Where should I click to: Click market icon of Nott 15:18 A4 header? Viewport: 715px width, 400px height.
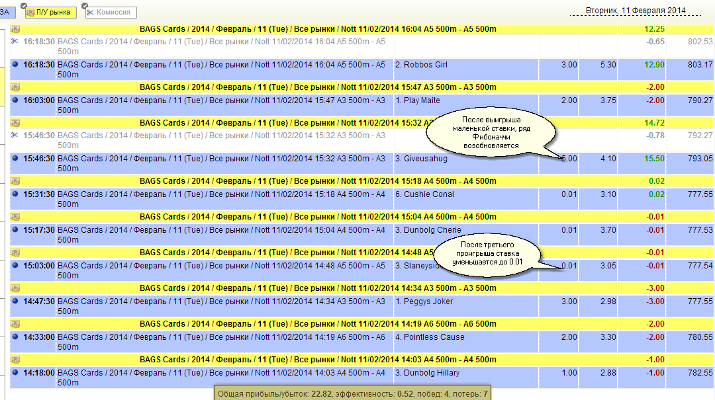point(15,181)
